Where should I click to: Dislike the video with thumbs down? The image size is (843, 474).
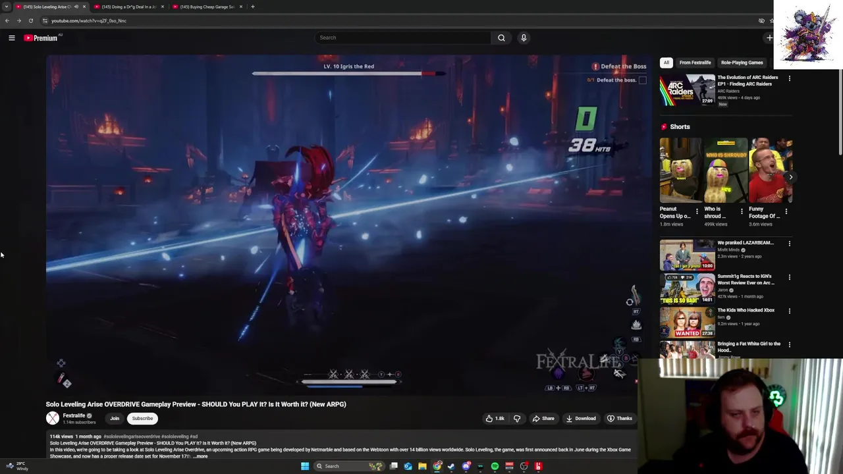(517, 419)
